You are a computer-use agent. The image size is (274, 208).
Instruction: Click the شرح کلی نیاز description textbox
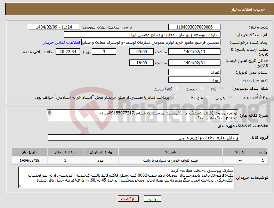[143, 115]
